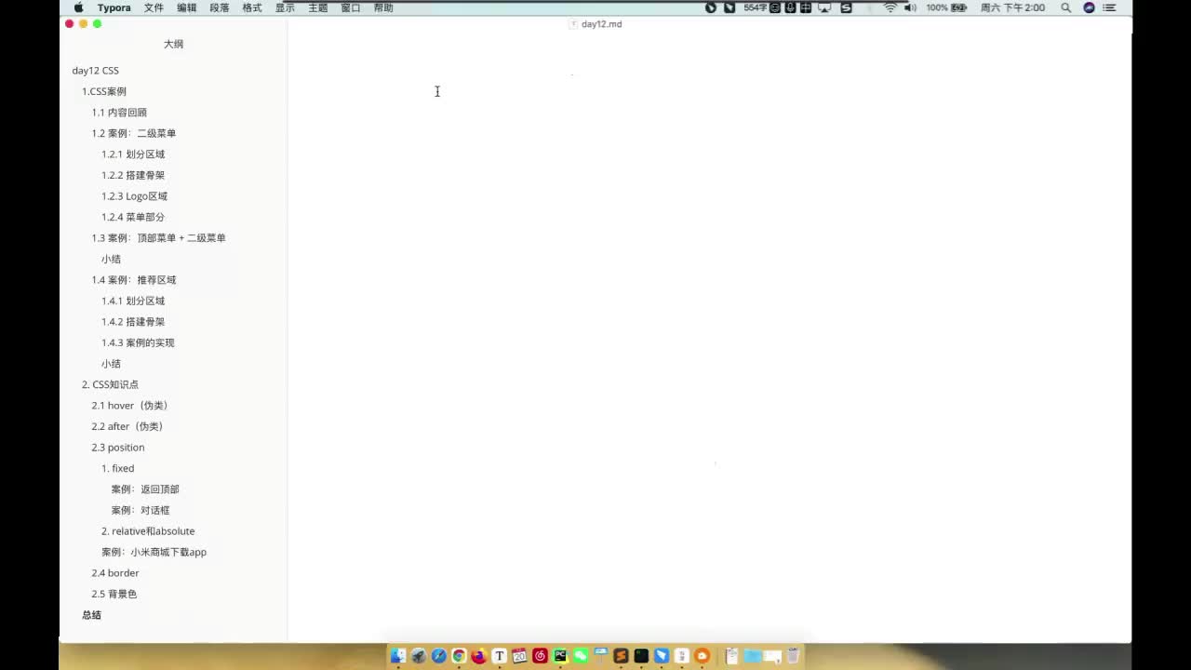
Task: Select outline item '1.1 内容回顾'
Action: [x=119, y=113]
